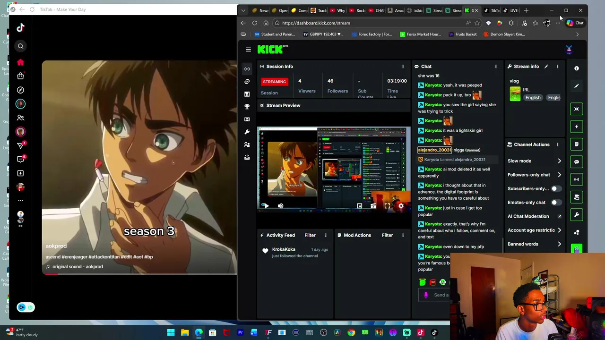The width and height of the screenshot is (605, 340).
Task: Click TikTok Upload plus icon
Action: coord(20,173)
